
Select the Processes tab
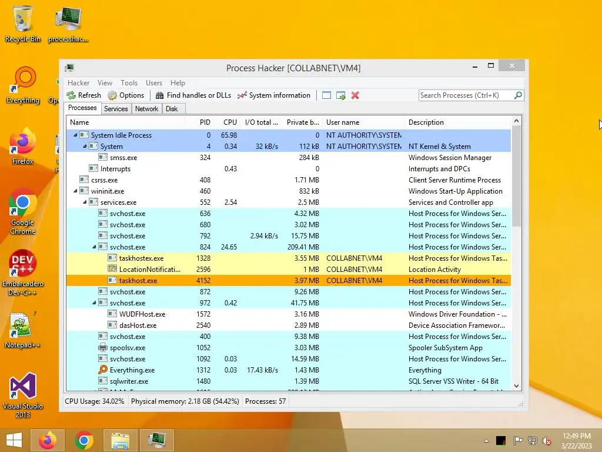[82, 108]
